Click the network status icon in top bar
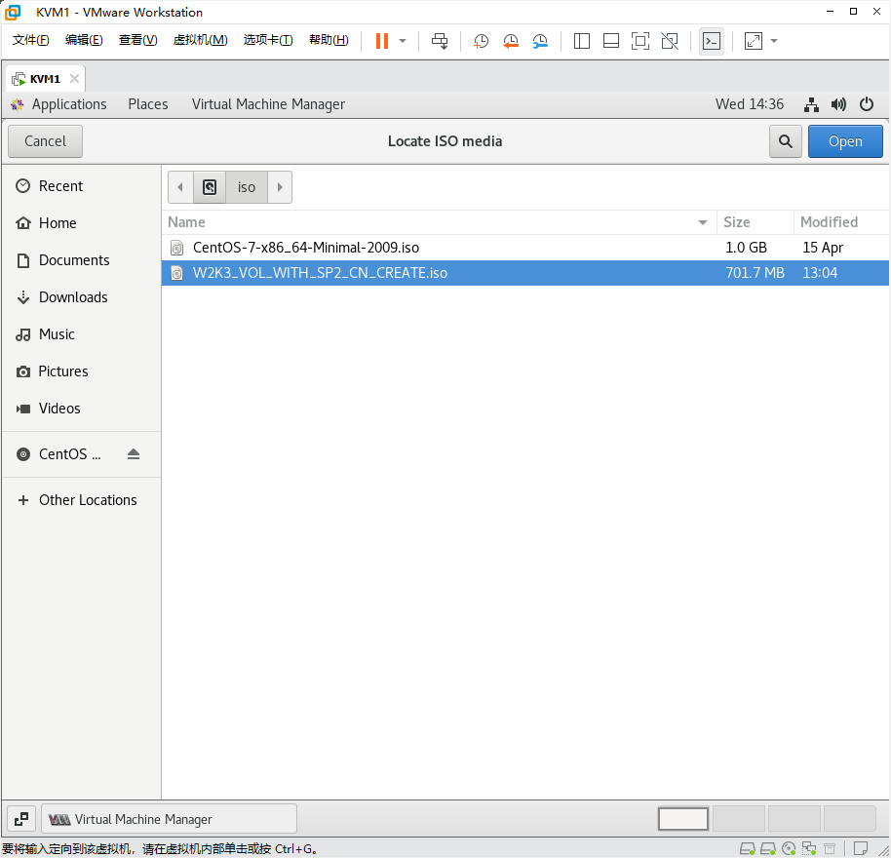The height and width of the screenshot is (858, 891). point(811,104)
